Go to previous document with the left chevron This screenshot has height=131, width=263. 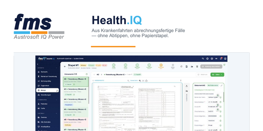click(x=94, y=75)
